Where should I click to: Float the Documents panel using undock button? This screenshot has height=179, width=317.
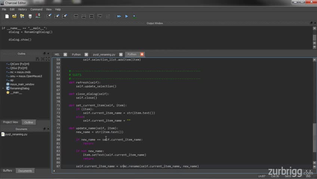(44, 129)
